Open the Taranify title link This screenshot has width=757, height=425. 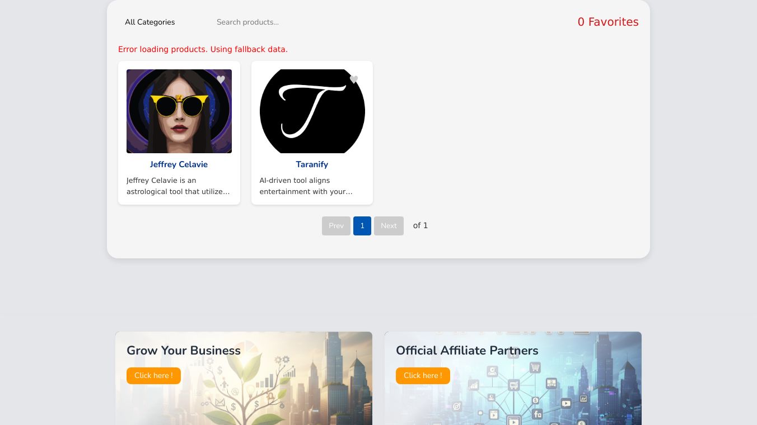[312, 164]
